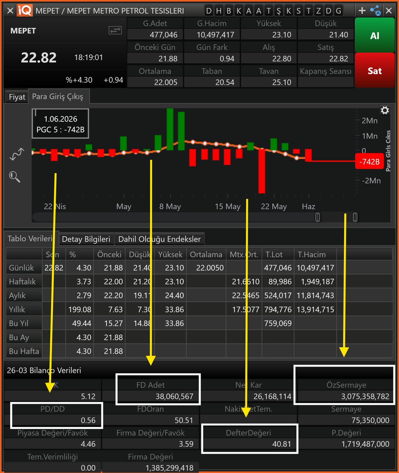This screenshot has width=399, height=473.
Task: Click the B shortcut letter button
Action: coord(229,11)
